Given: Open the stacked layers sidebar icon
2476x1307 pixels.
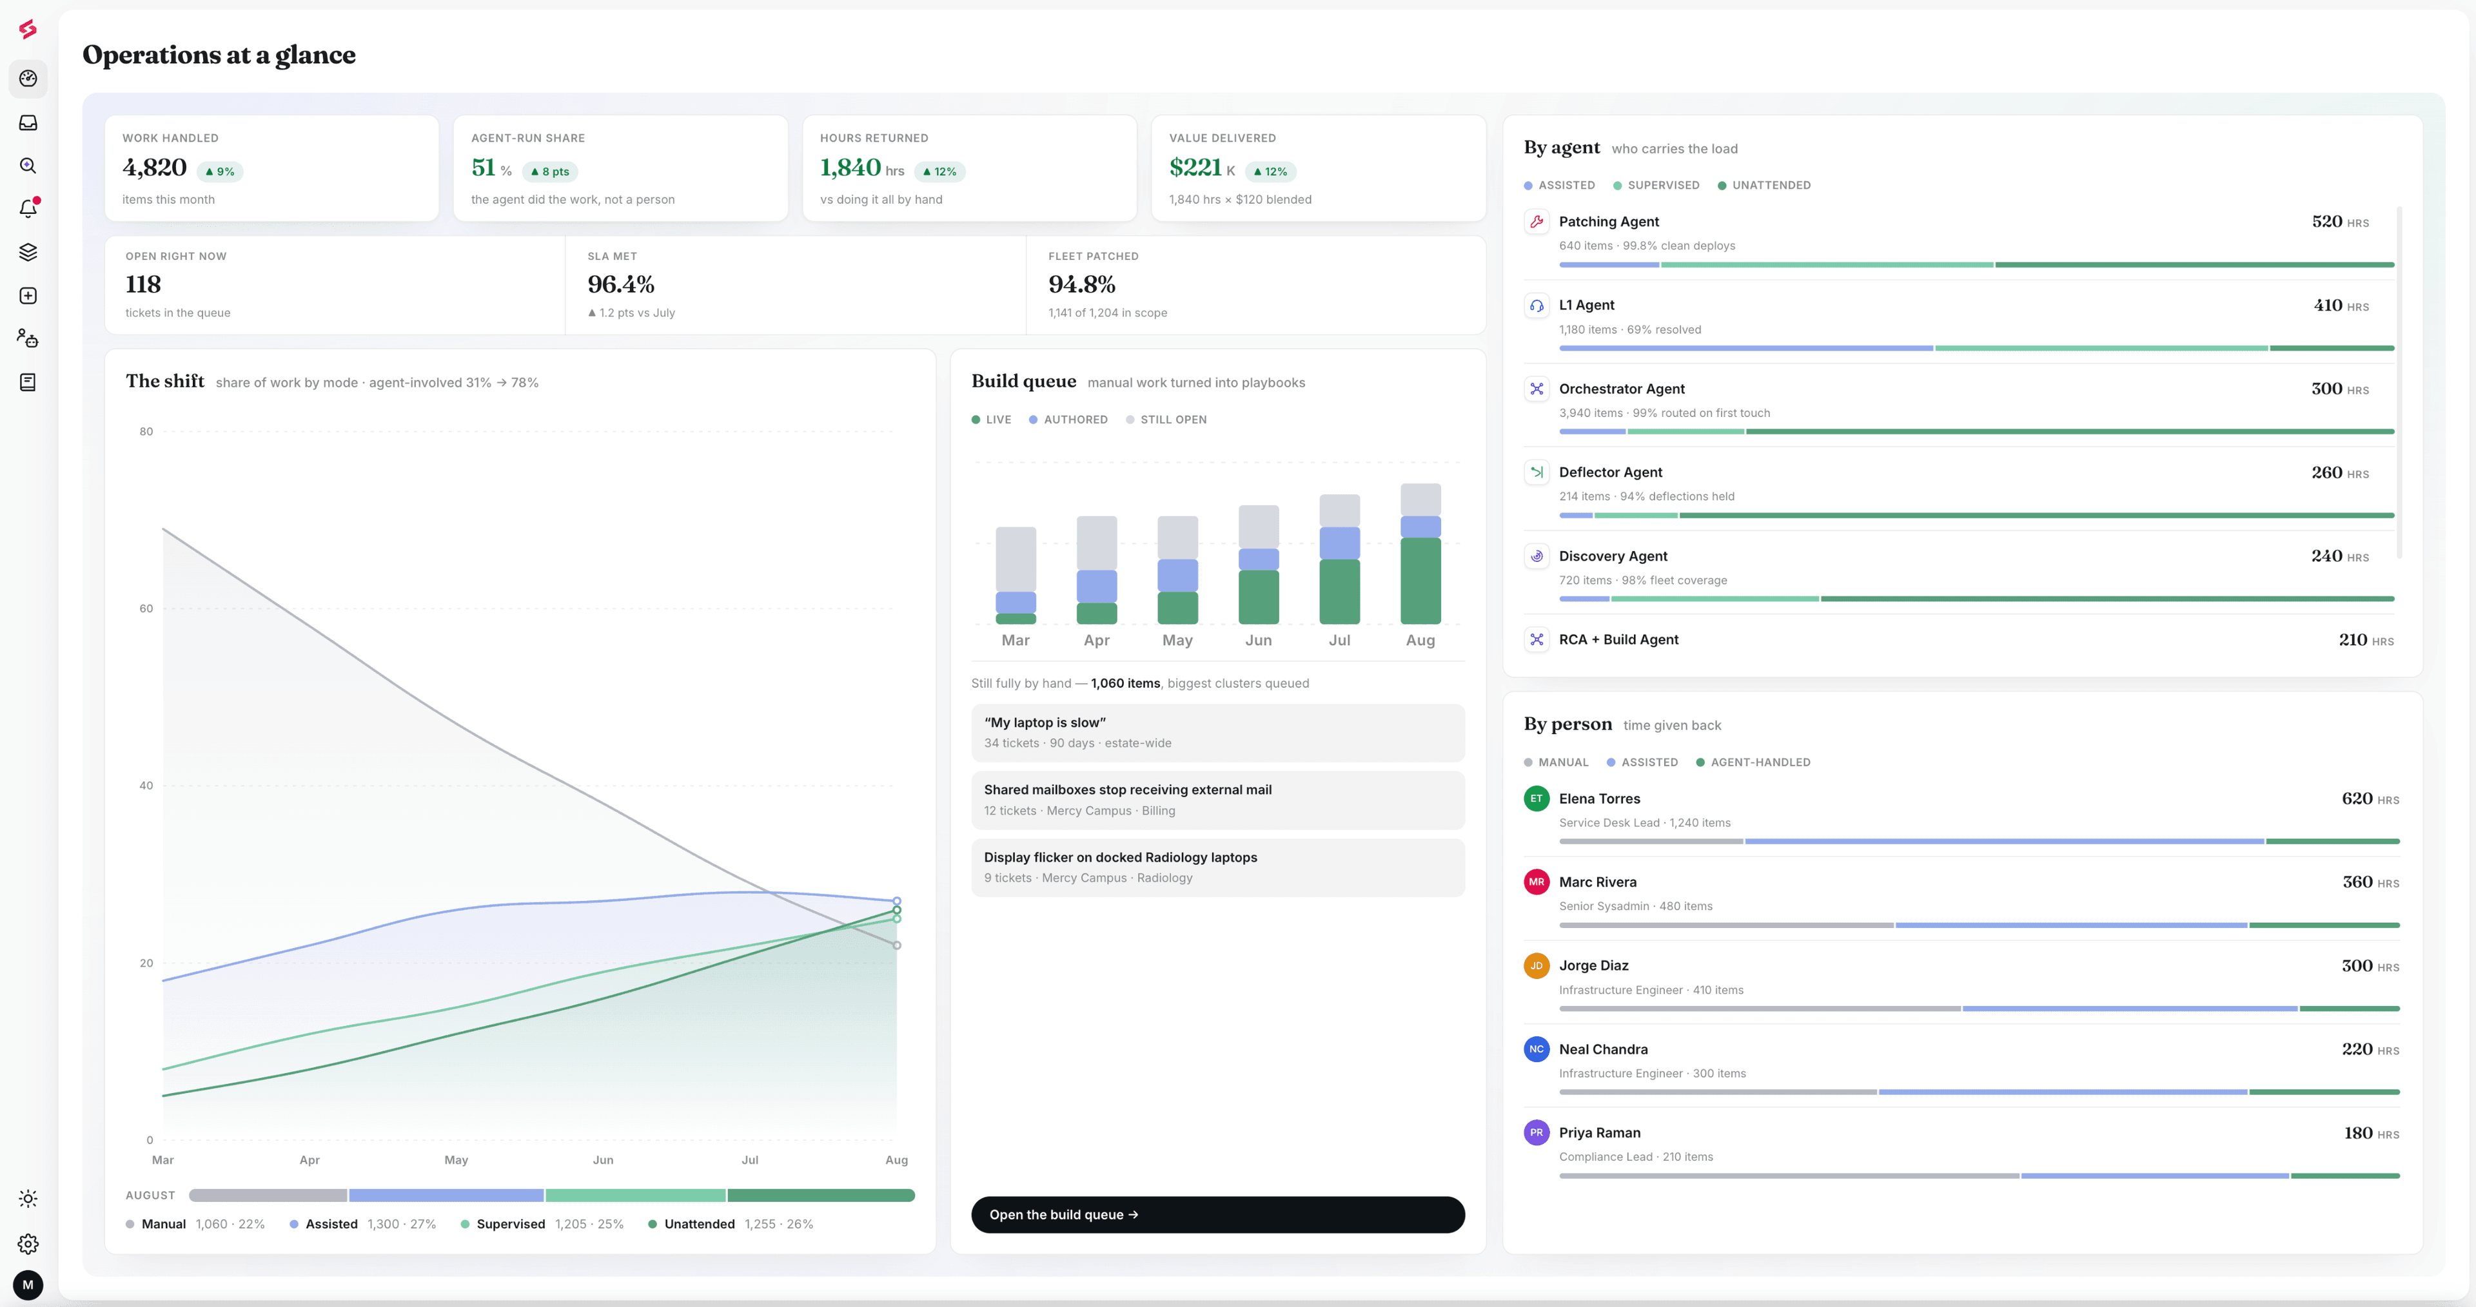Looking at the screenshot, I should (x=28, y=252).
